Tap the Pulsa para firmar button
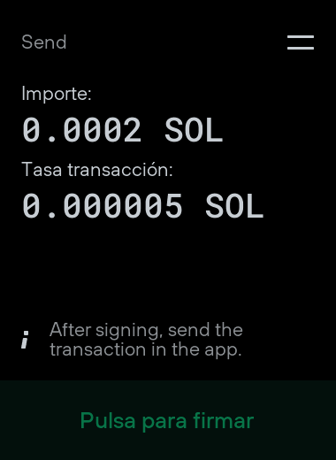336x460 pixels. 168,420
